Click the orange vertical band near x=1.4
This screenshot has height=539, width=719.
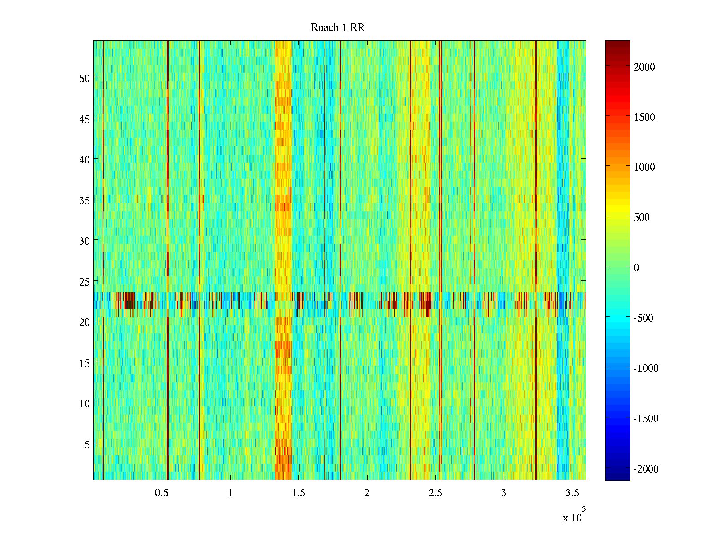[x=283, y=180]
